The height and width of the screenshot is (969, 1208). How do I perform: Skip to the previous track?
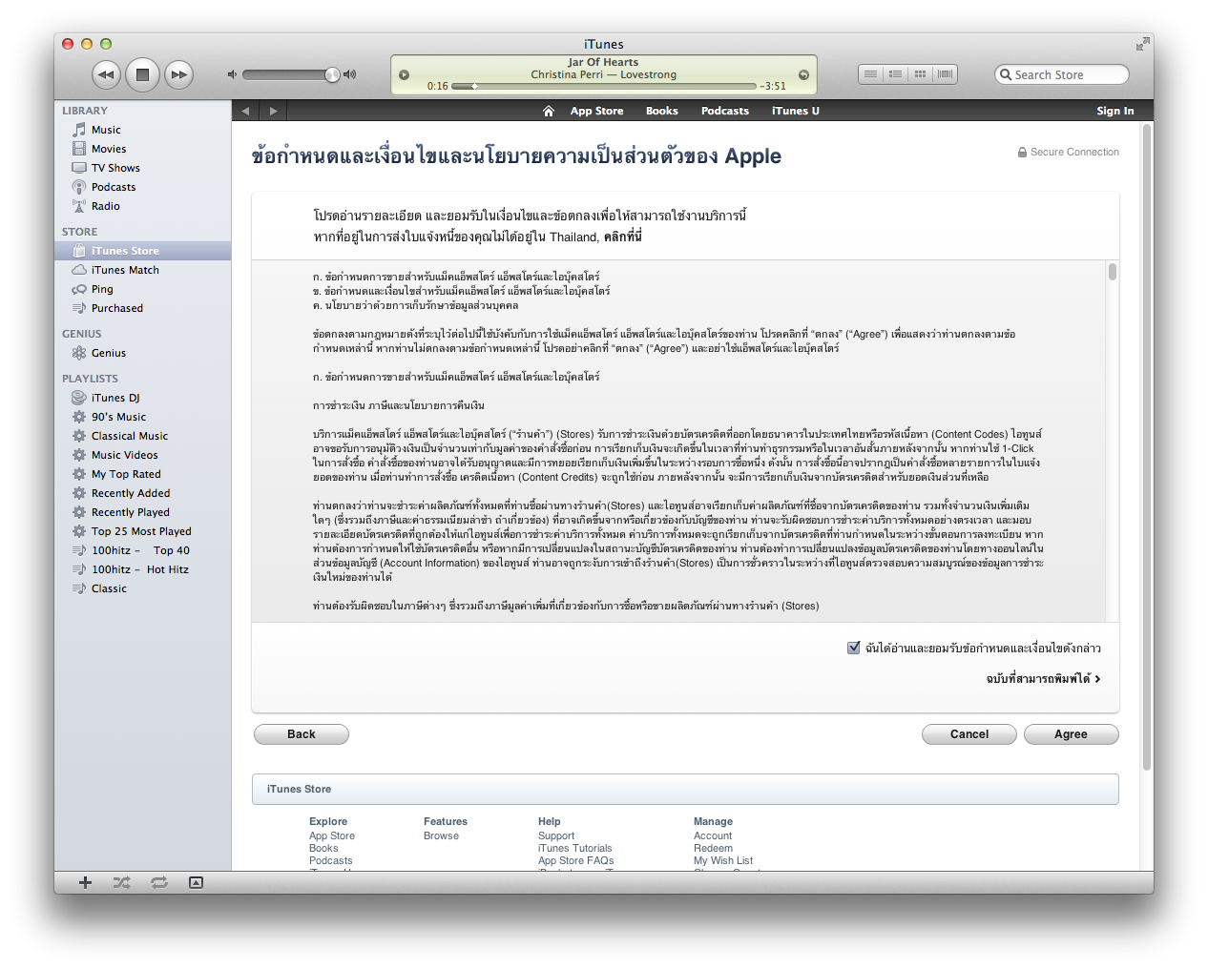click(106, 74)
